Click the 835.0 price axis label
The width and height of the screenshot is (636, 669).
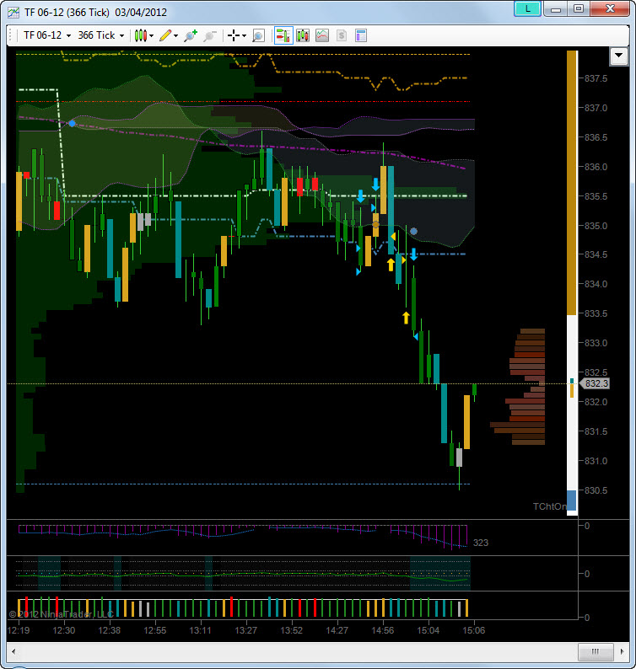coord(596,226)
